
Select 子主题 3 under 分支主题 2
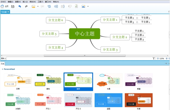[139, 39]
